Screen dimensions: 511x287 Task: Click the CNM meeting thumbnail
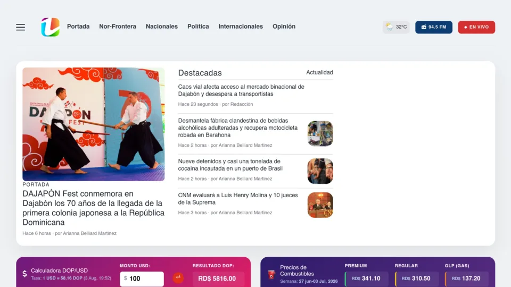pos(320,205)
